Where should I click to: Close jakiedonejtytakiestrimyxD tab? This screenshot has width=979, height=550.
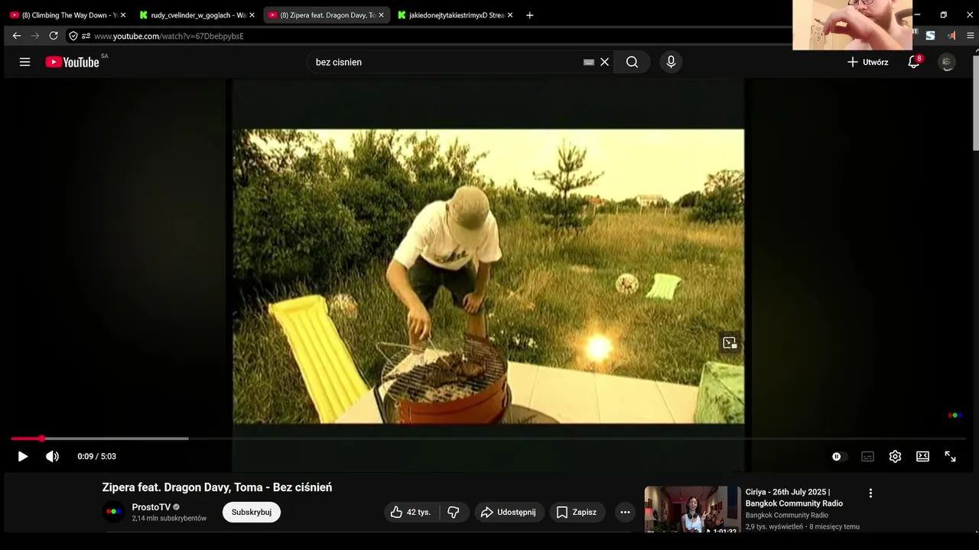[x=510, y=15]
